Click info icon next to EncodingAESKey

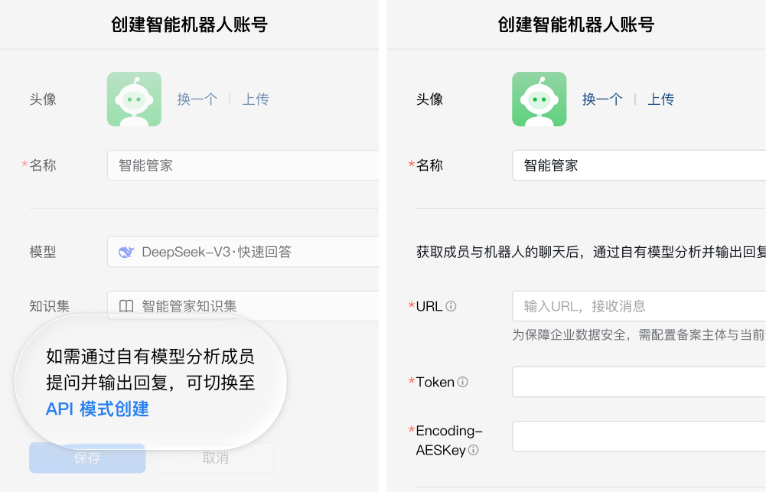[473, 451]
